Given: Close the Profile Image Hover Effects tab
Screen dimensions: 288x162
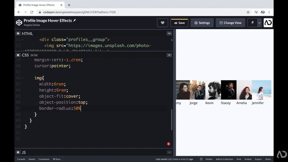Looking at the screenshot, I should pyautogui.click(x=61, y=5).
